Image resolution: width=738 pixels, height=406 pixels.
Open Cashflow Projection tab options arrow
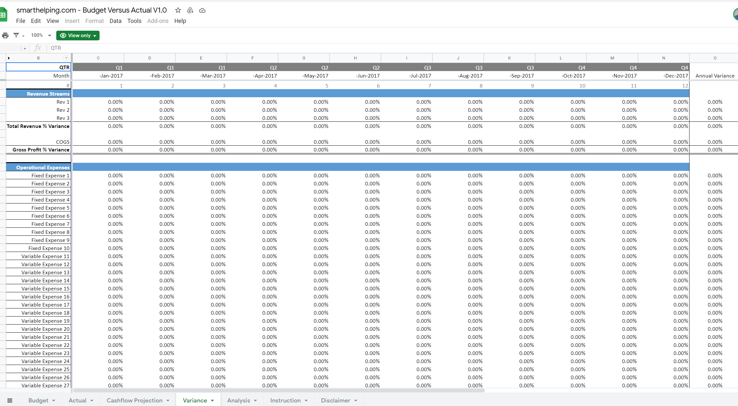(168, 401)
